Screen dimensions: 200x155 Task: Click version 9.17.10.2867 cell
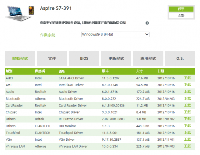(x=112, y=139)
